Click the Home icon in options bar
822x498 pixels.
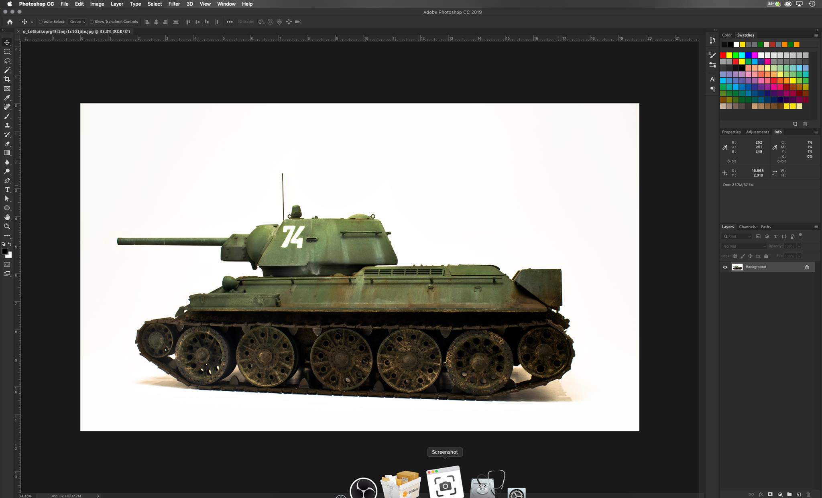[10, 22]
